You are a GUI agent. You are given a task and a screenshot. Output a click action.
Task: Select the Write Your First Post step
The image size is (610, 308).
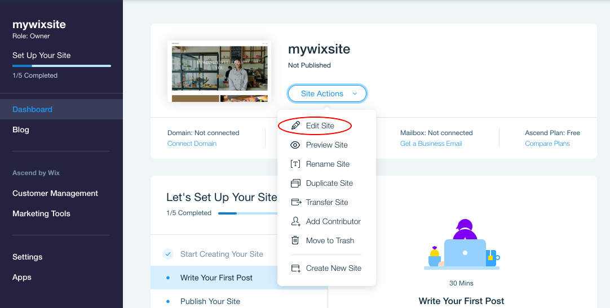216,278
